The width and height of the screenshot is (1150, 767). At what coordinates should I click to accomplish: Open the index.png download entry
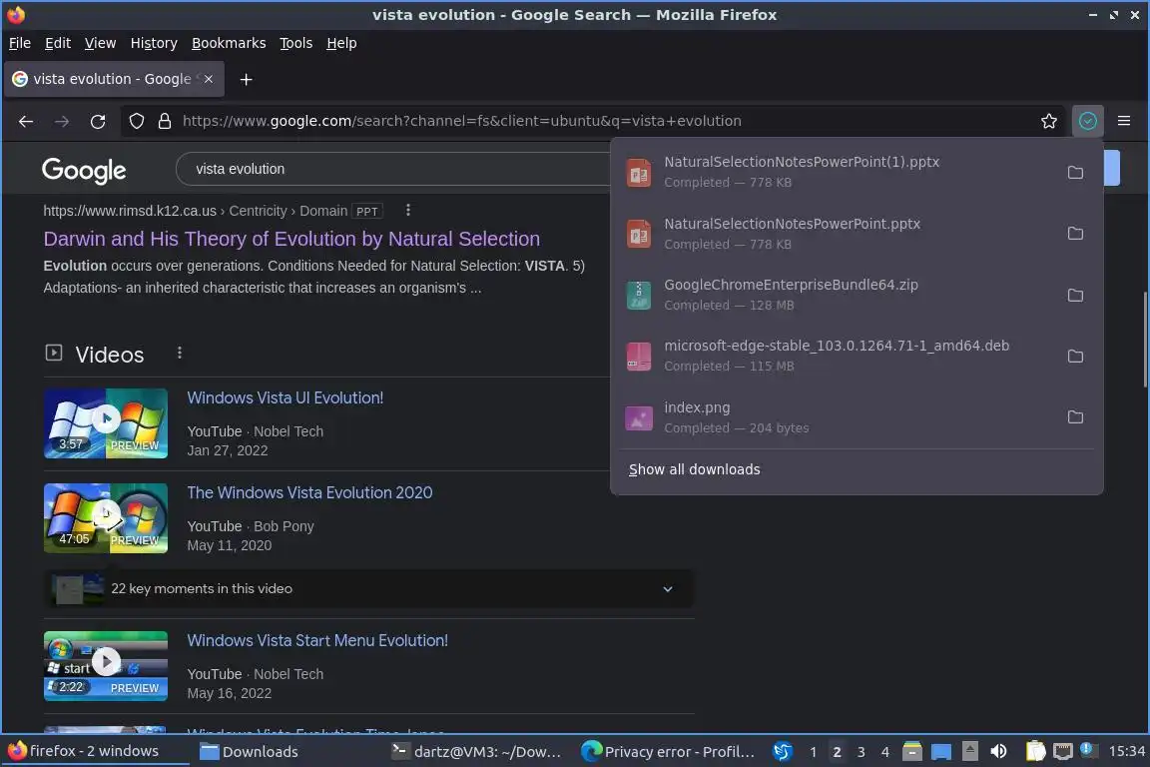click(x=837, y=416)
